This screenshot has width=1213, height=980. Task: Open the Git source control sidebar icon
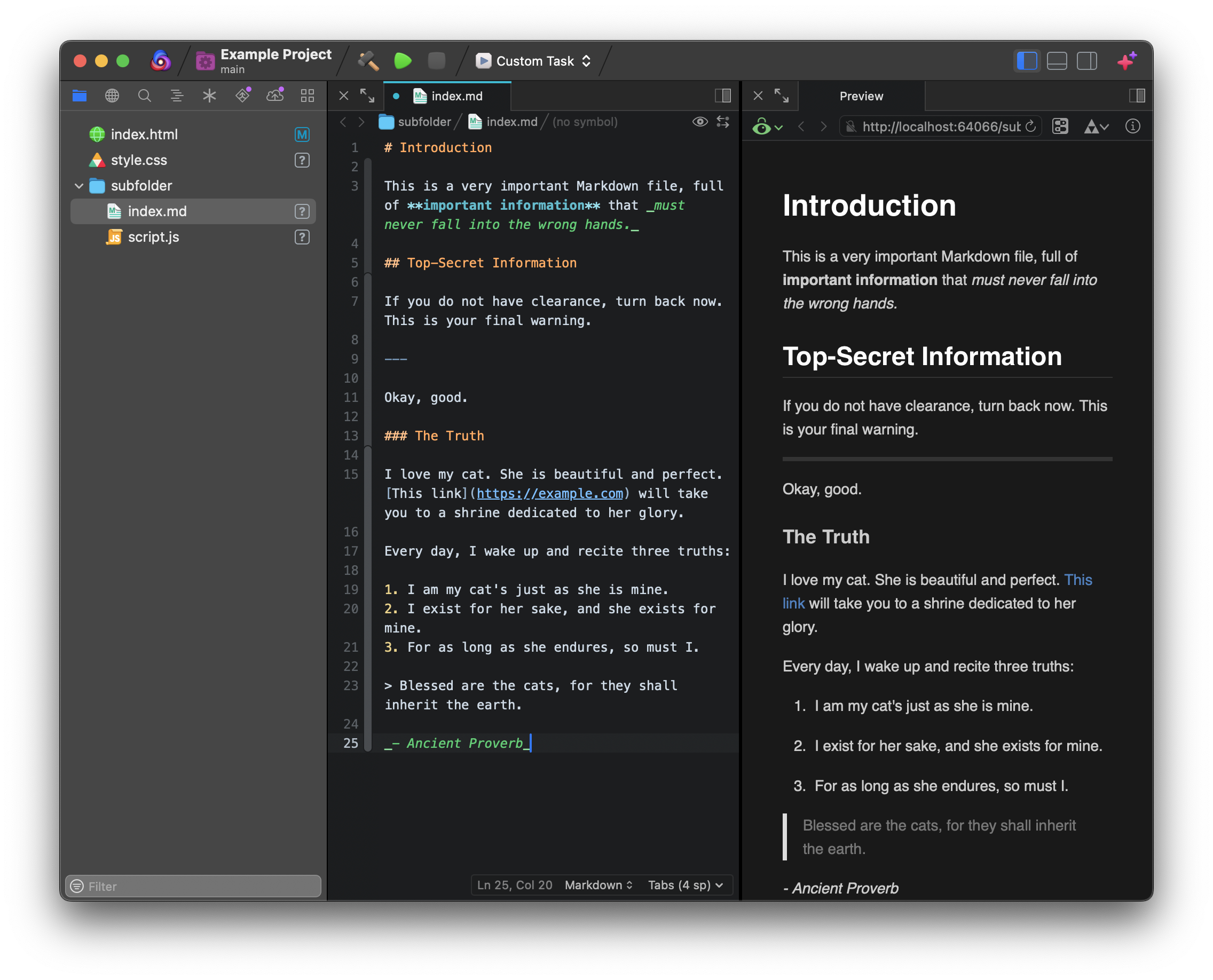(x=243, y=95)
